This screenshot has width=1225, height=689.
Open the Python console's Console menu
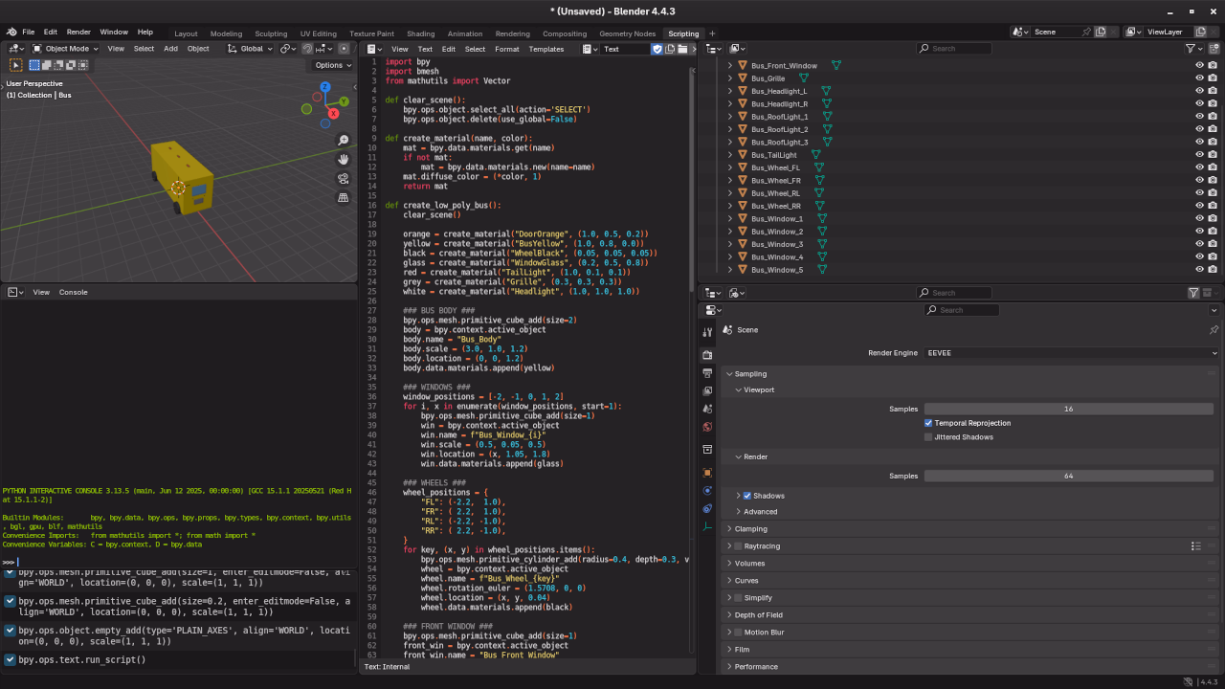tap(73, 292)
